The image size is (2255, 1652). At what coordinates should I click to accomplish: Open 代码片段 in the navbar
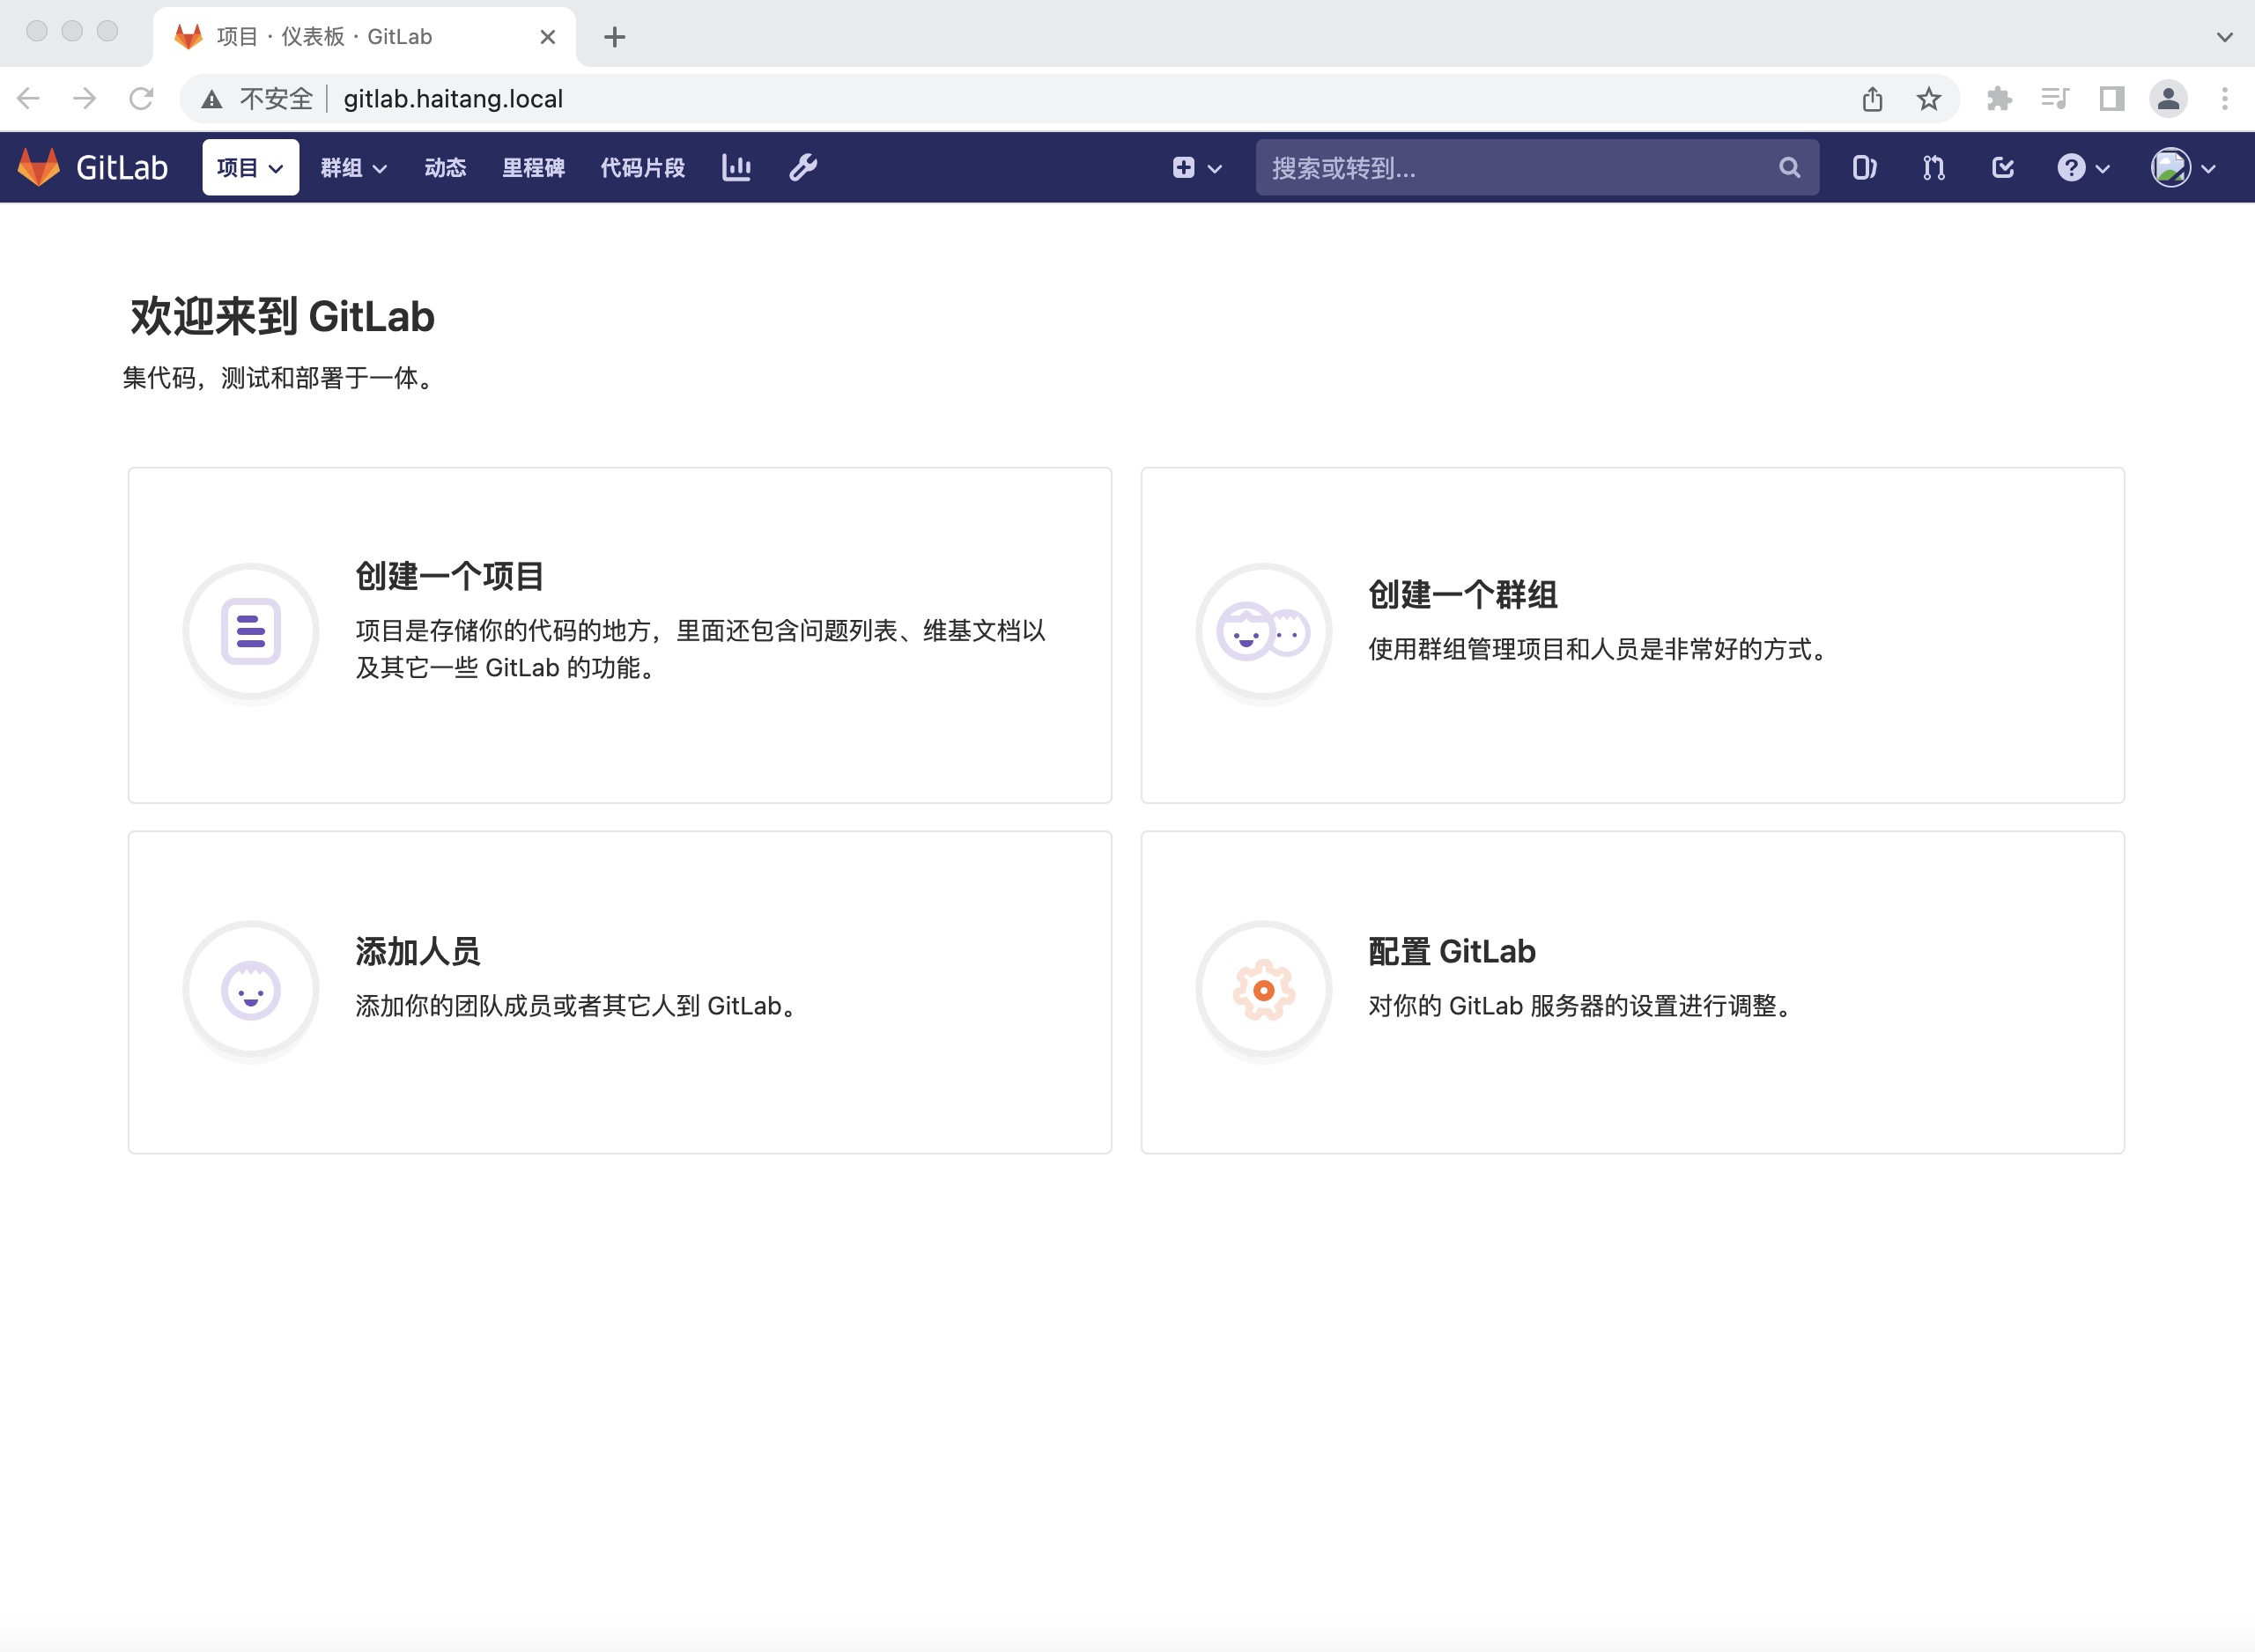coord(642,167)
